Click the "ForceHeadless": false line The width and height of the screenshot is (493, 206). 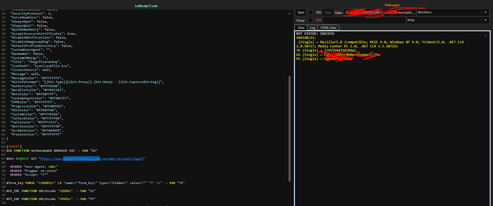(32, 17)
